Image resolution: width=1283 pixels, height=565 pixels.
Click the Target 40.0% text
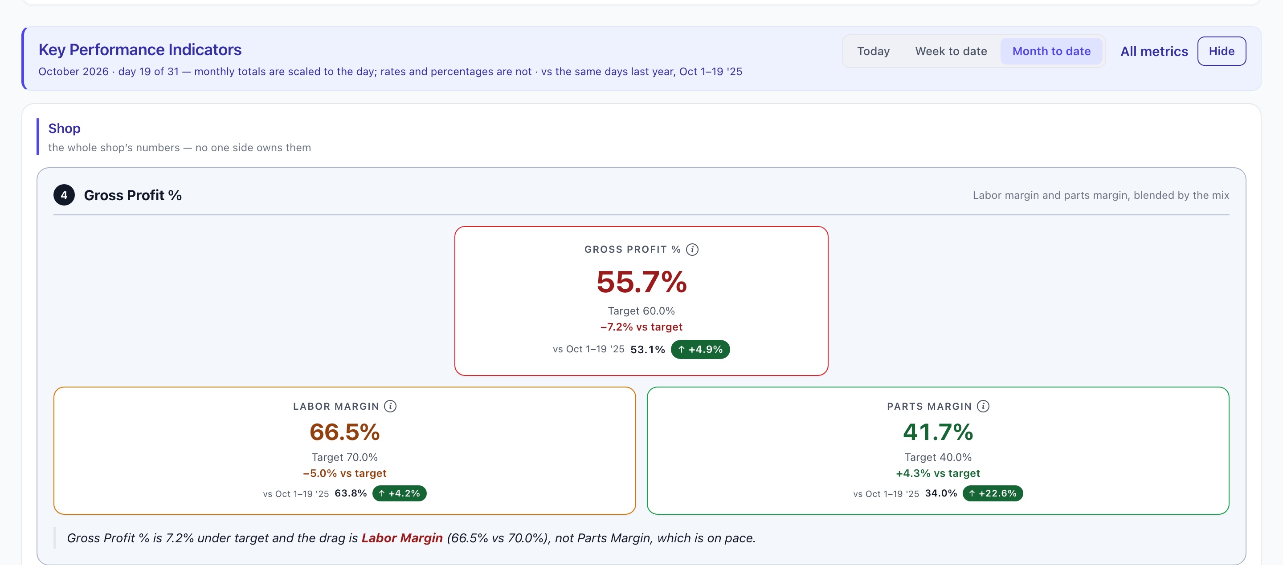click(938, 457)
